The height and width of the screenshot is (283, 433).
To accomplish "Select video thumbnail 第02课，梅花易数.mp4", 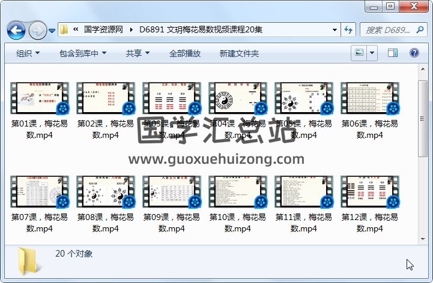I will point(106,98).
